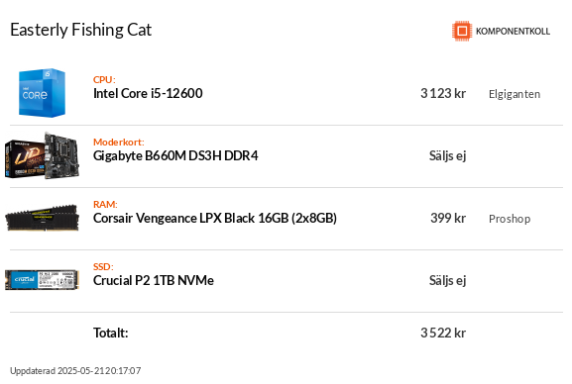This screenshot has height=384, width=572.
Task: Visit the Elgiganten store link
Action: tap(515, 94)
